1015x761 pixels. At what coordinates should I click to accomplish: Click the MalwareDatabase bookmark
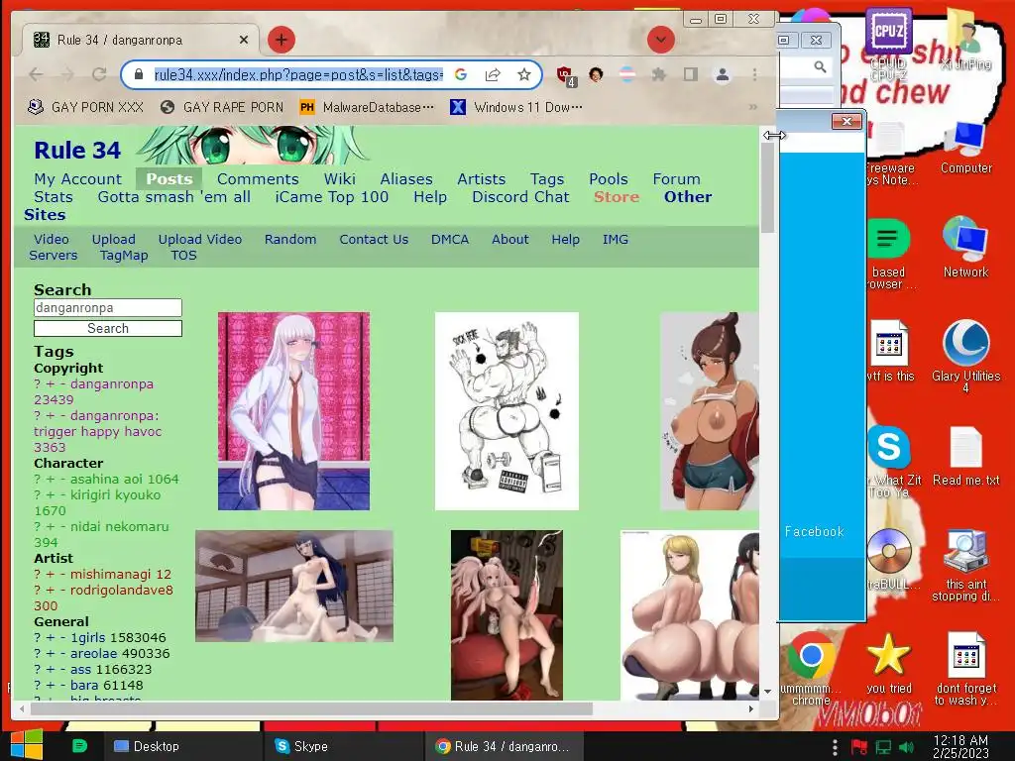tap(367, 107)
